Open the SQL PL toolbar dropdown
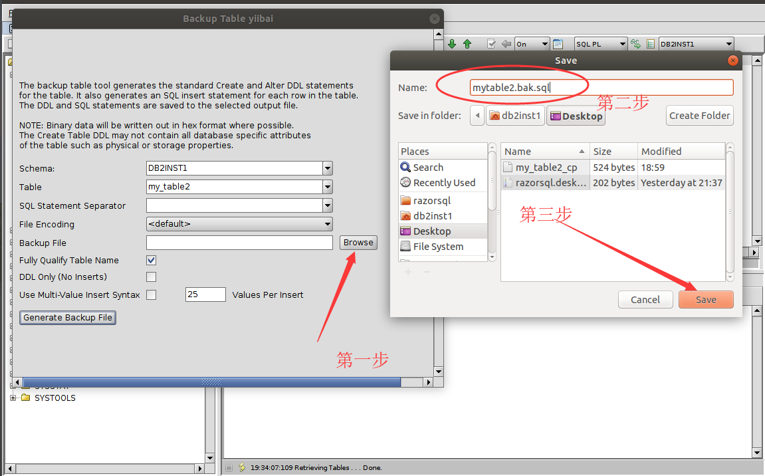The width and height of the screenshot is (765, 476). click(621, 44)
